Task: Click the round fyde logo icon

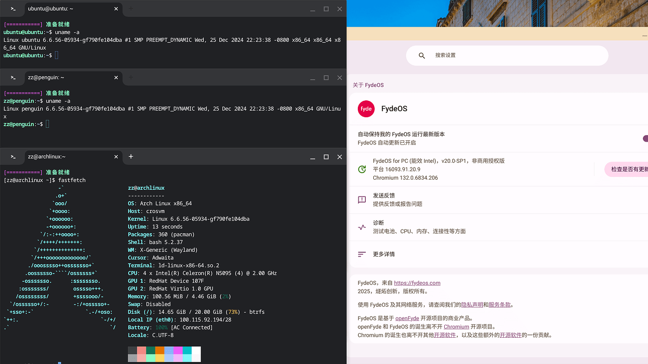Action: 366,108
